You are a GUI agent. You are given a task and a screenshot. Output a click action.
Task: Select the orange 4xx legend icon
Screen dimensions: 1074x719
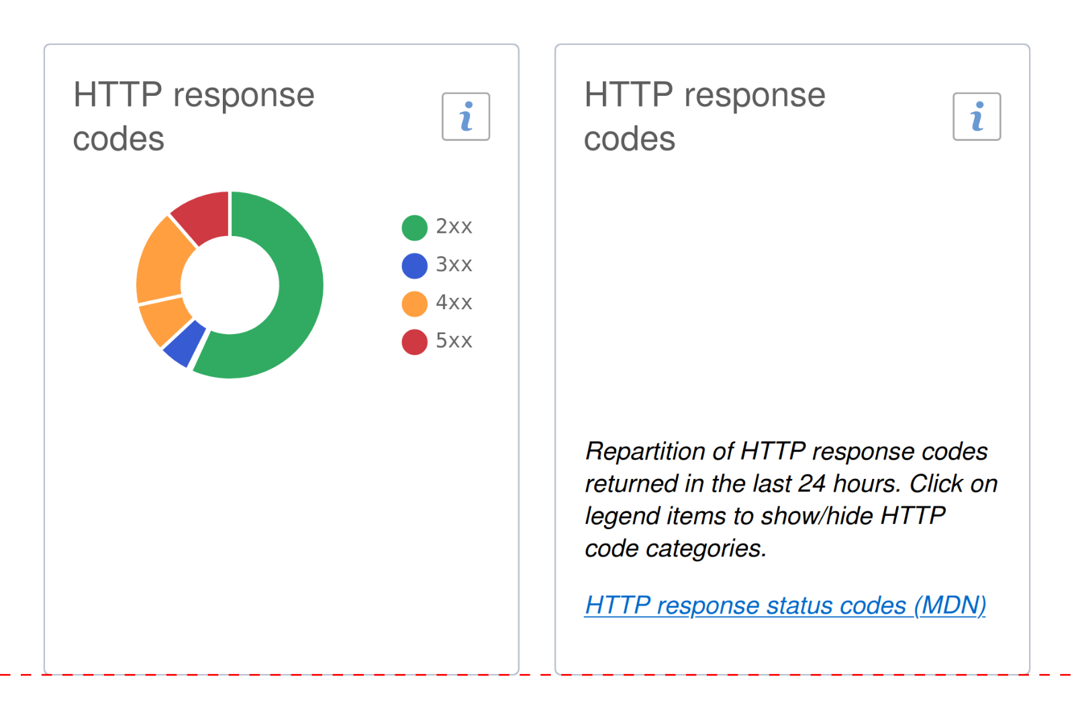tap(413, 302)
